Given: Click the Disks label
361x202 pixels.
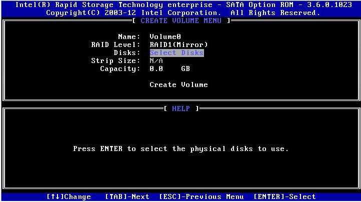Looking at the screenshot, I should [x=127, y=53].
